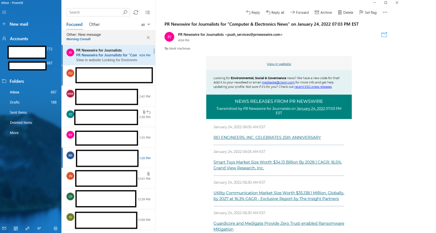Viewport: 436px width, 233px height.
Task: Click the JV avatar in message list
Action: (70, 217)
